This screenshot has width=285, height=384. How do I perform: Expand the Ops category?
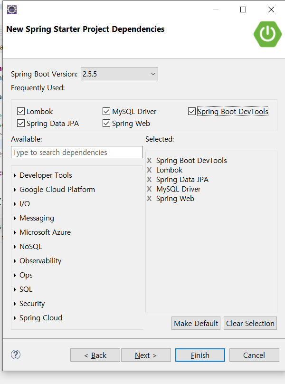(15, 275)
